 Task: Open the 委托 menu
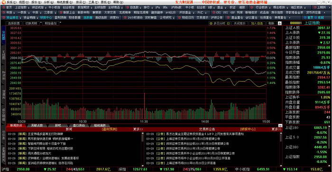106,2
